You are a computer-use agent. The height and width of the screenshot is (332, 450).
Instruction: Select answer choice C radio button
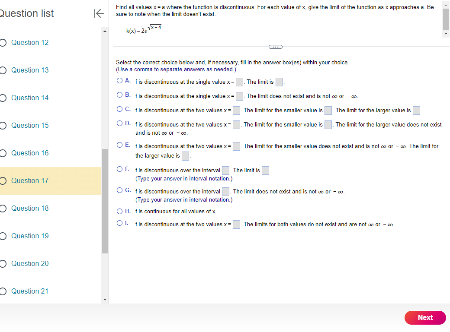(x=120, y=109)
